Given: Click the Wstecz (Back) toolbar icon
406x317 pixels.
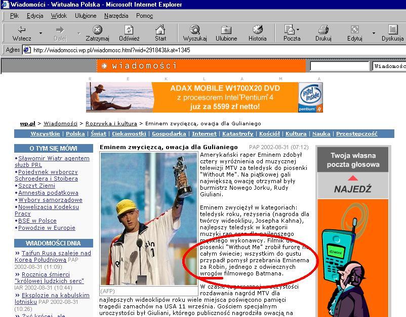Looking at the screenshot, I should pyautogui.click(x=21, y=30).
